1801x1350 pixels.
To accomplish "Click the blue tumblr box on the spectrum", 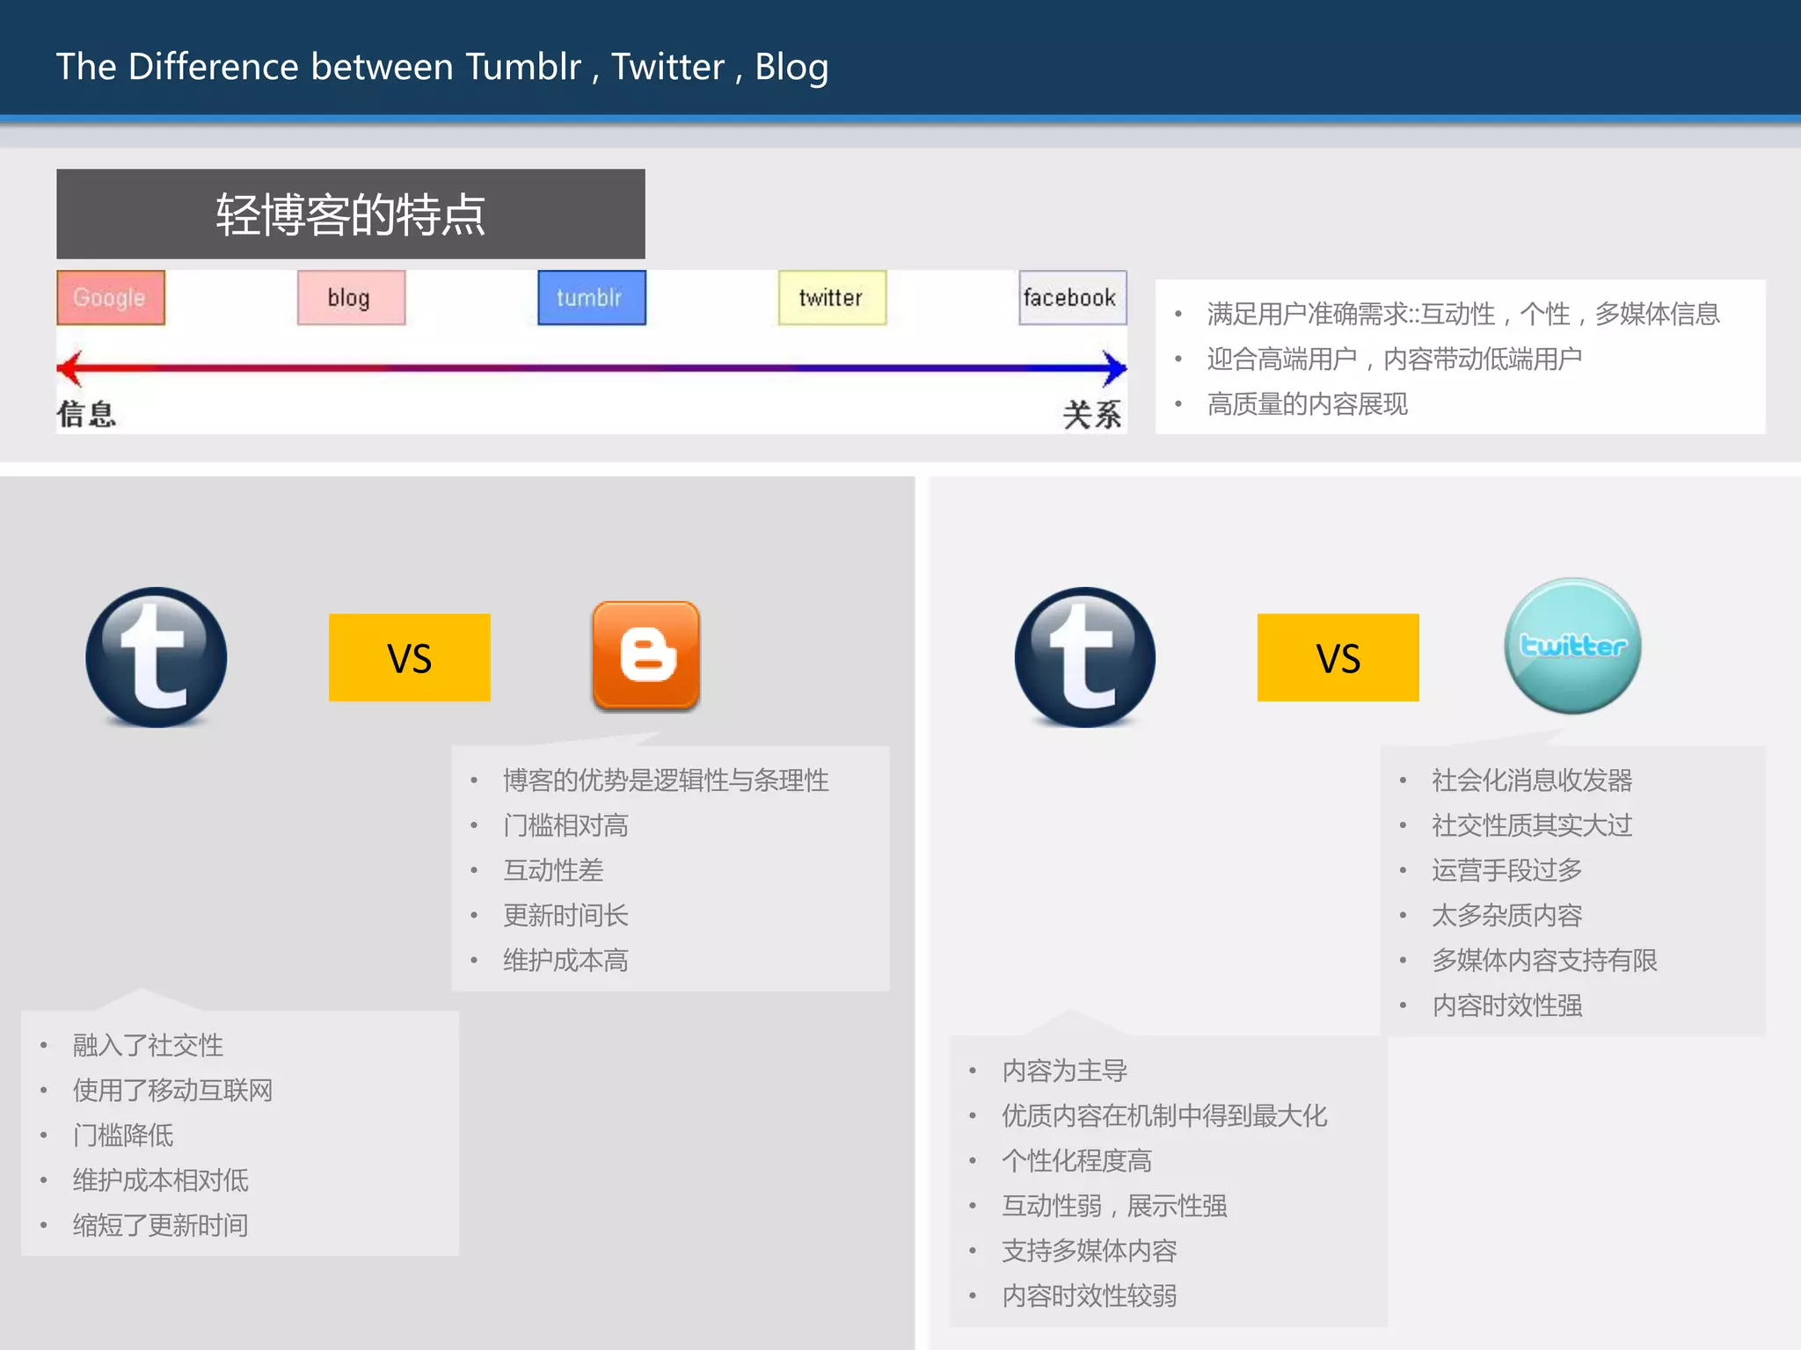I will pos(592,298).
